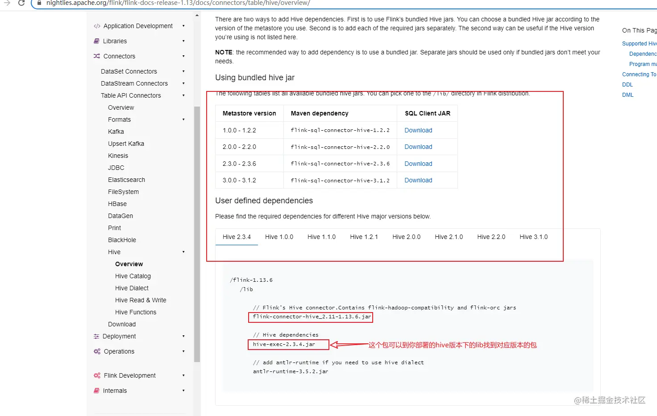Image resolution: width=657 pixels, height=416 pixels.
Task: Switch to the Hive 2.2.0 tab
Action: 491,237
